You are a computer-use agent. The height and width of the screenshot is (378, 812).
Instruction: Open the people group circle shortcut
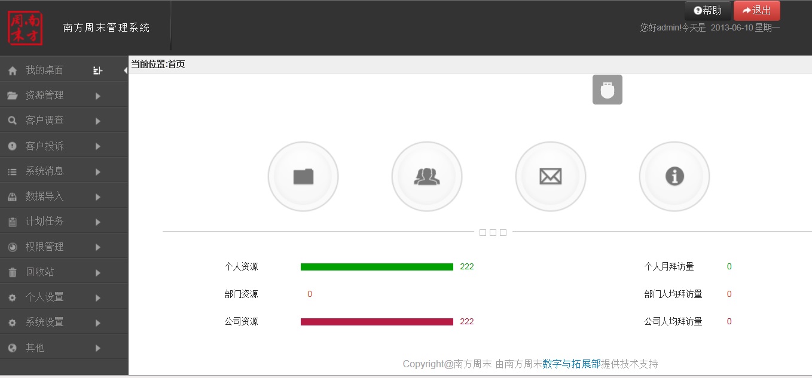pos(427,176)
